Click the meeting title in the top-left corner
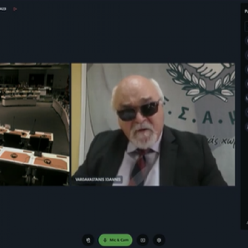The height and width of the screenshot is (248, 248). coord(4,9)
